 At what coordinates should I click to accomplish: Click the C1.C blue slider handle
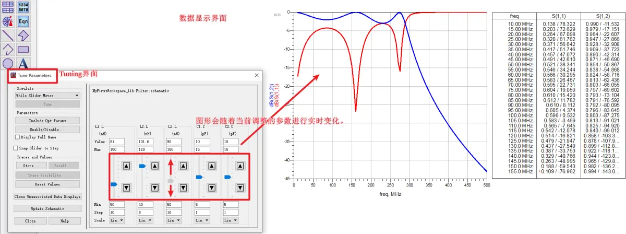(x=199, y=178)
